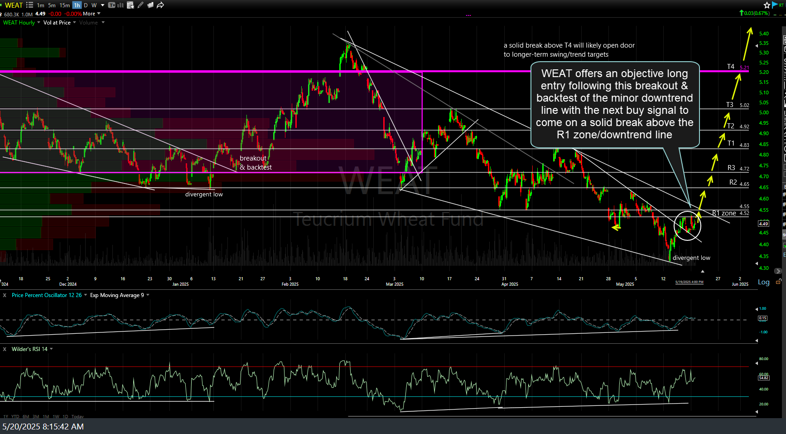Switch to Weekly timeframe
This screenshot has width=786, height=434.
[x=94, y=5]
